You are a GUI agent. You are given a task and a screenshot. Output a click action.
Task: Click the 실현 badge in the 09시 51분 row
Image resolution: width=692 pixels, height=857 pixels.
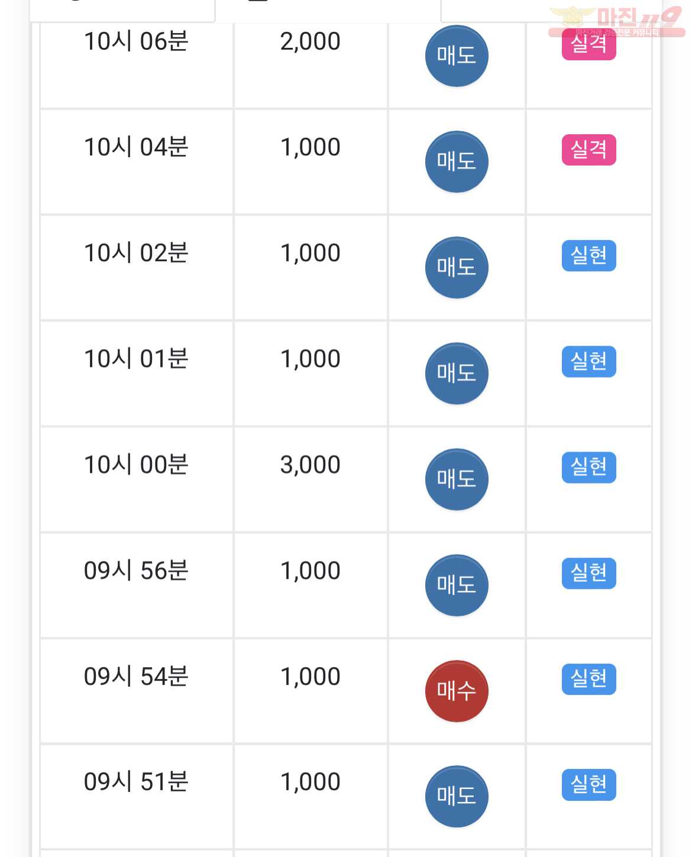589,785
